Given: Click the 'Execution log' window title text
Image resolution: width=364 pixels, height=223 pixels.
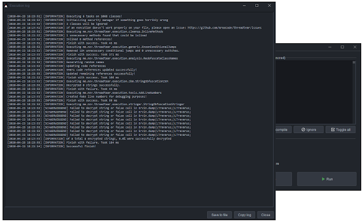Looking at the screenshot, I should point(19,6).
